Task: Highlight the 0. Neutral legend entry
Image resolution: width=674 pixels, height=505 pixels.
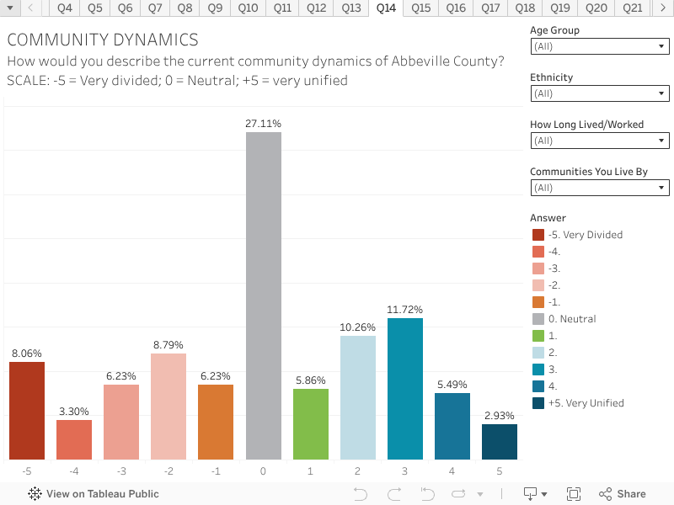Action: [x=571, y=319]
